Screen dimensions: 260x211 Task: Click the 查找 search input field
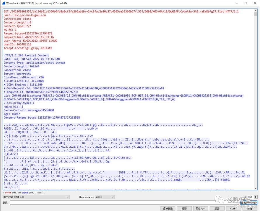click(125, 203)
